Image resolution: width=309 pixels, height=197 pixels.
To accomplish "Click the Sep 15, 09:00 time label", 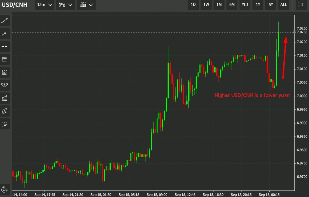I will [x=157, y=195].
